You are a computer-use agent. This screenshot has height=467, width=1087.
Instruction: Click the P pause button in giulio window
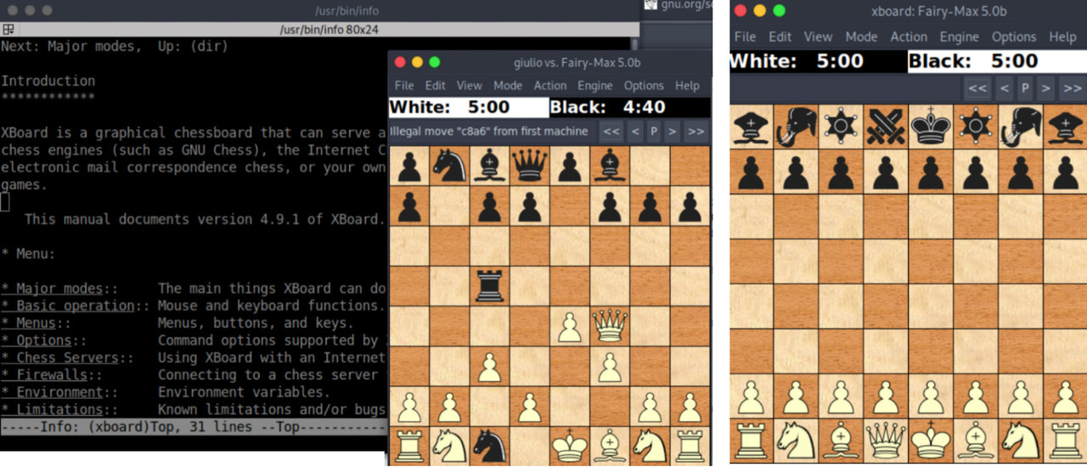(654, 132)
